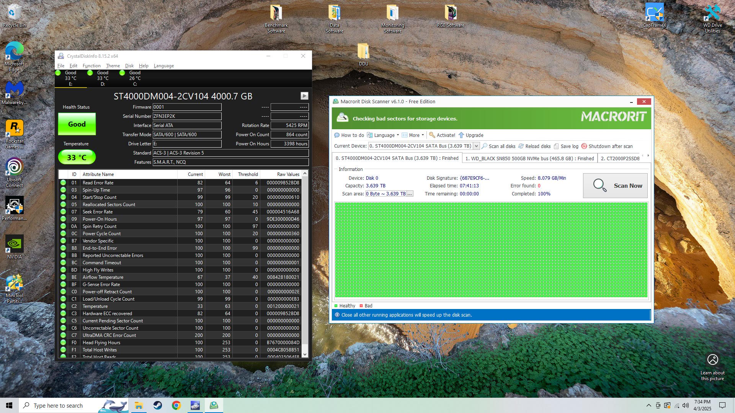
Task: Open the Language menu in CrystalDiskInfo
Action: (x=164, y=66)
